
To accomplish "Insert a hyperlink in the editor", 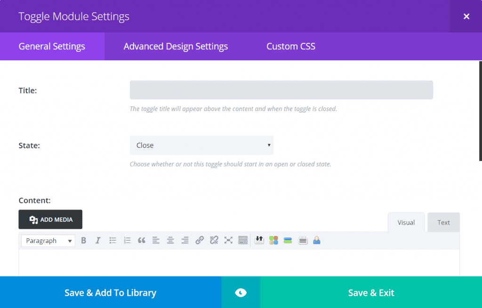I will [x=199, y=240].
